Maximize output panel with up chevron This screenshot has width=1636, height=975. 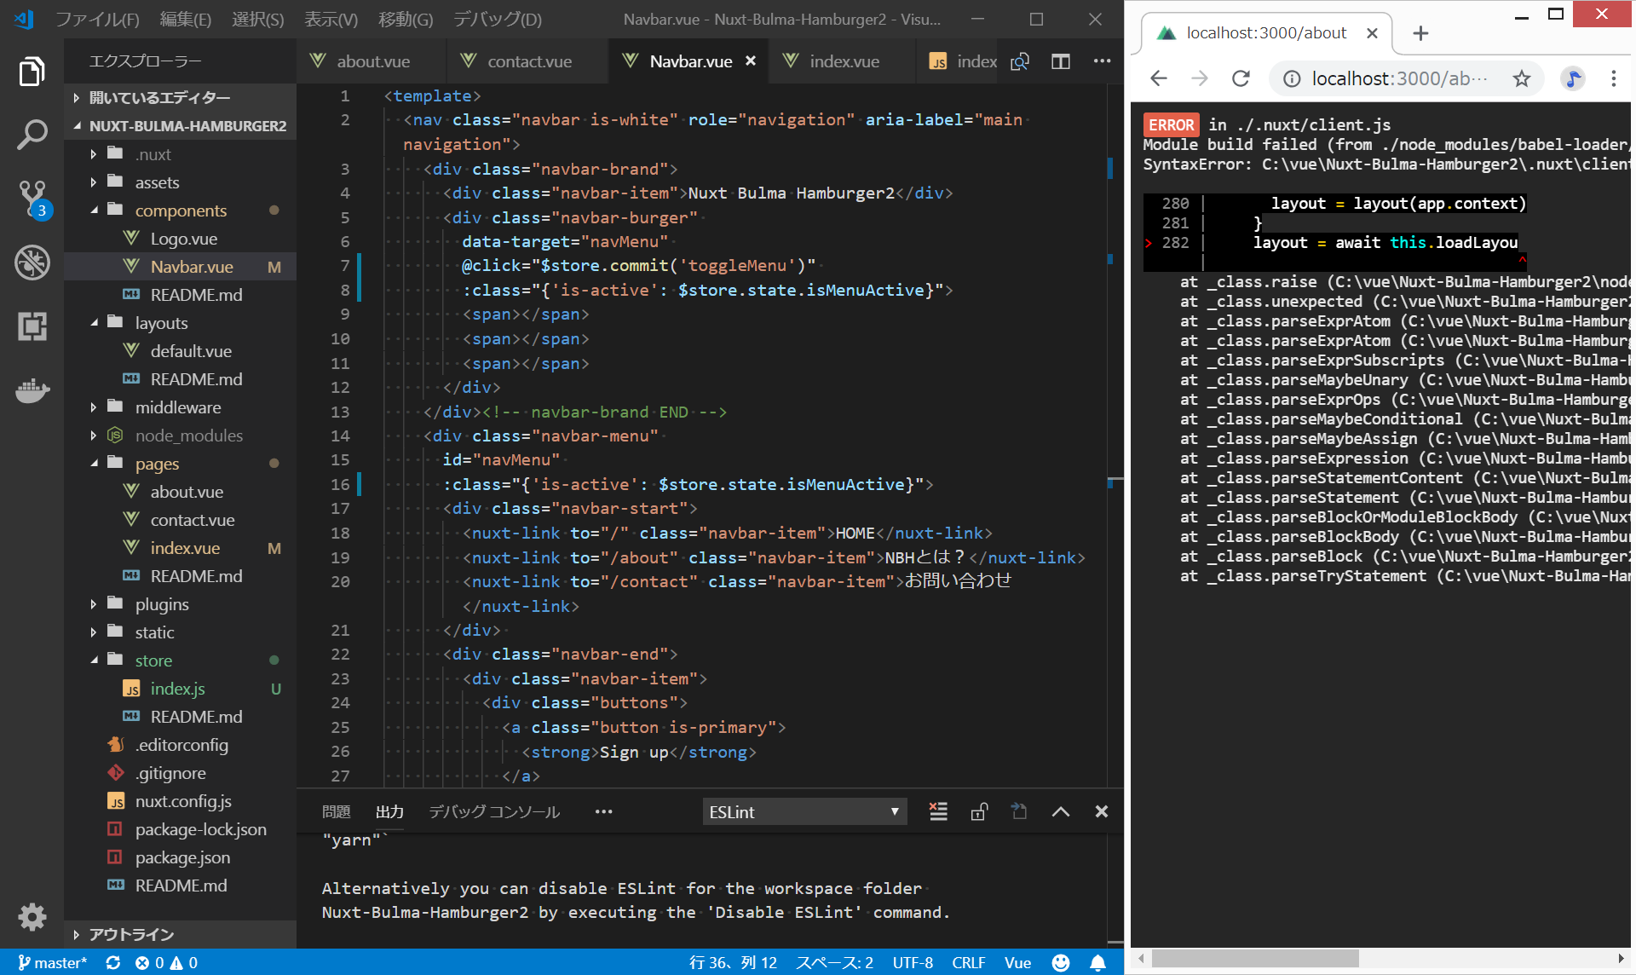pyautogui.click(x=1060, y=811)
